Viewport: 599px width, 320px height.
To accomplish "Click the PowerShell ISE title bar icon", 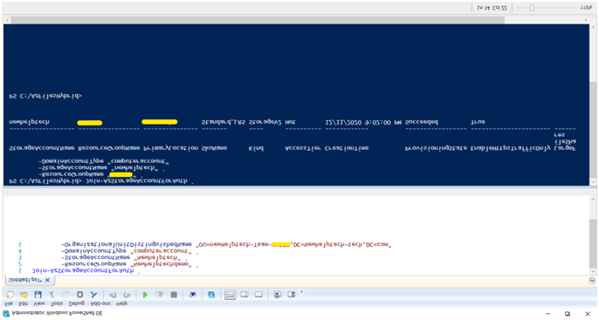I will [6, 314].
